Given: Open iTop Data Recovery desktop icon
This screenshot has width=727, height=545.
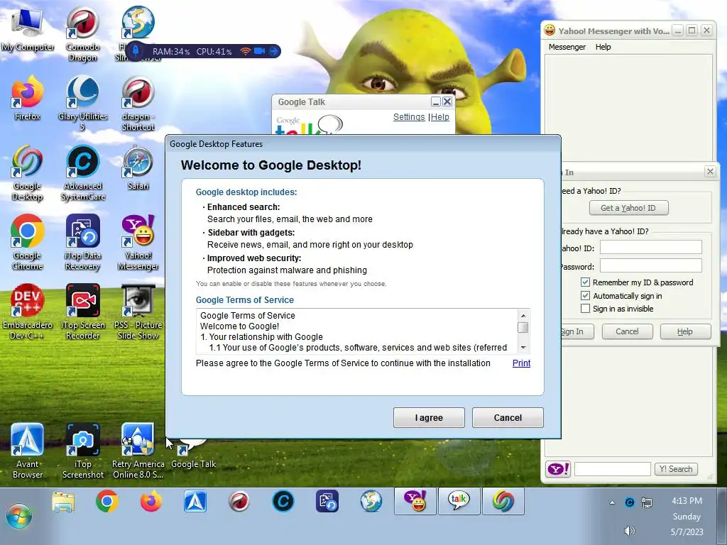Looking at the screenshot, I should [82, 242].
